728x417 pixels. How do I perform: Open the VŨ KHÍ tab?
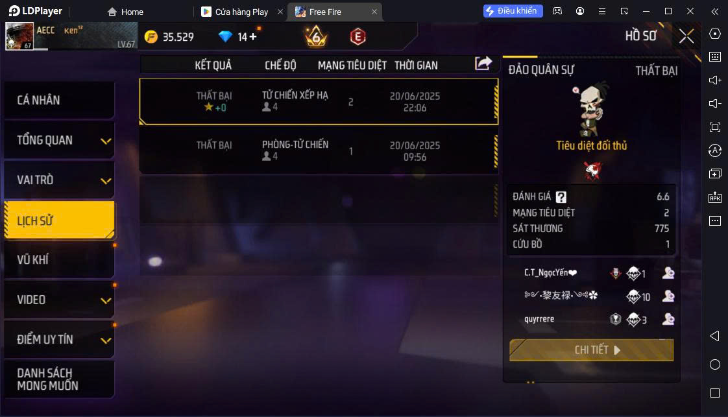[x=60, y=260]
